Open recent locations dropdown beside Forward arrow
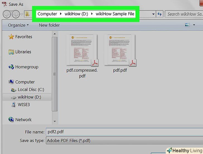This screenshot has width=203, height=154. coord(22,14)
